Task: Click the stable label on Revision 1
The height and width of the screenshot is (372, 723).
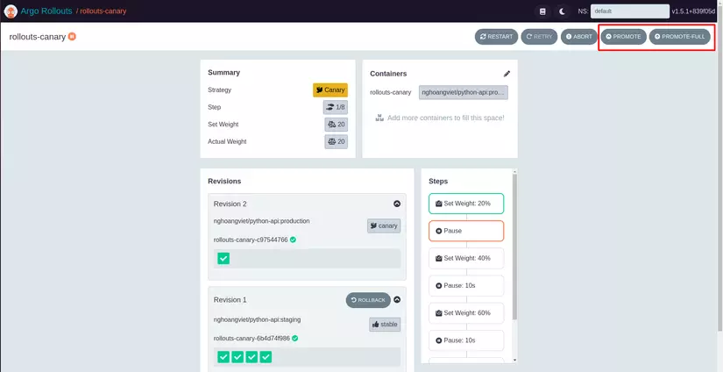Action: [385, 325]
